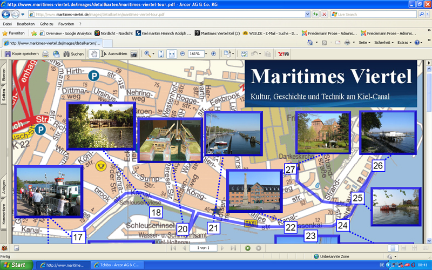Activate the Auswählen text selection tool

point(114,54)
